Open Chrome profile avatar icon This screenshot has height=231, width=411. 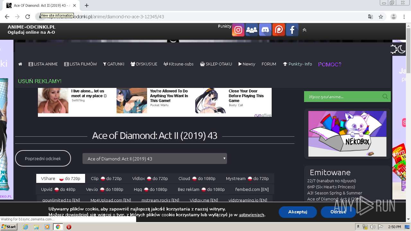[394, 17]
